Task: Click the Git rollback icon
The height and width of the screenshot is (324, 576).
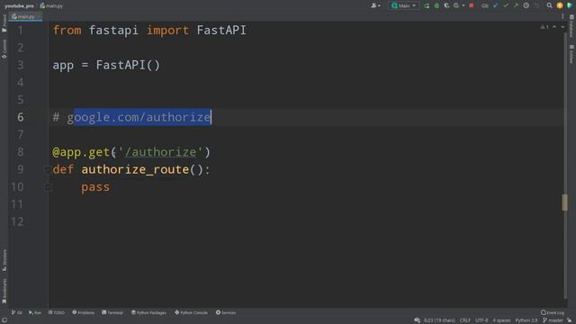Action: pos(536,5)
